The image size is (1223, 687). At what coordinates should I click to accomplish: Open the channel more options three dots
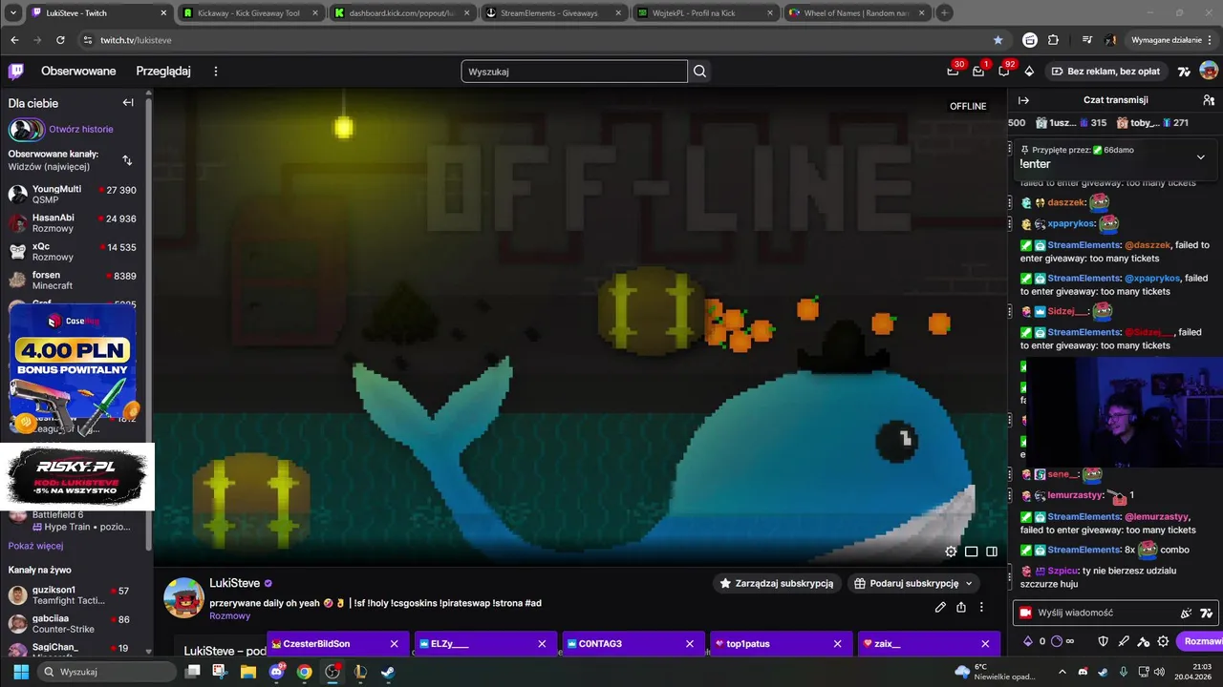[x=981, y=607]
